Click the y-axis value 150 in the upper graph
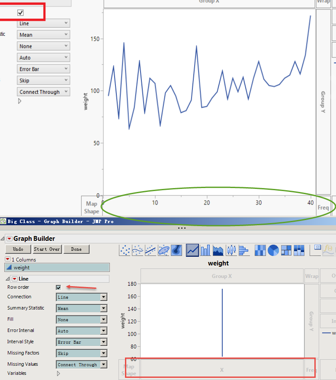Viewport: 336px width, 380px height. click(x=95, y=39)
